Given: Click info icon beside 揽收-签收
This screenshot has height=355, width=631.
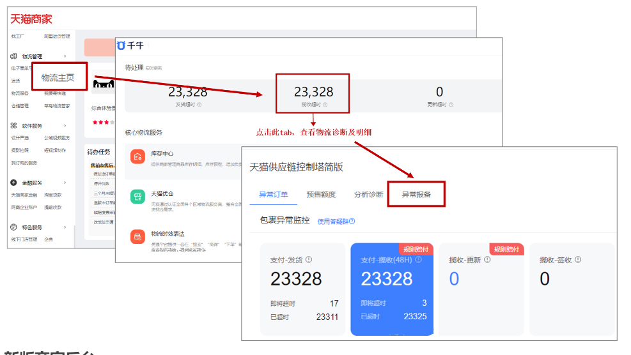Looking at the screenshot, I should (578, 260).
